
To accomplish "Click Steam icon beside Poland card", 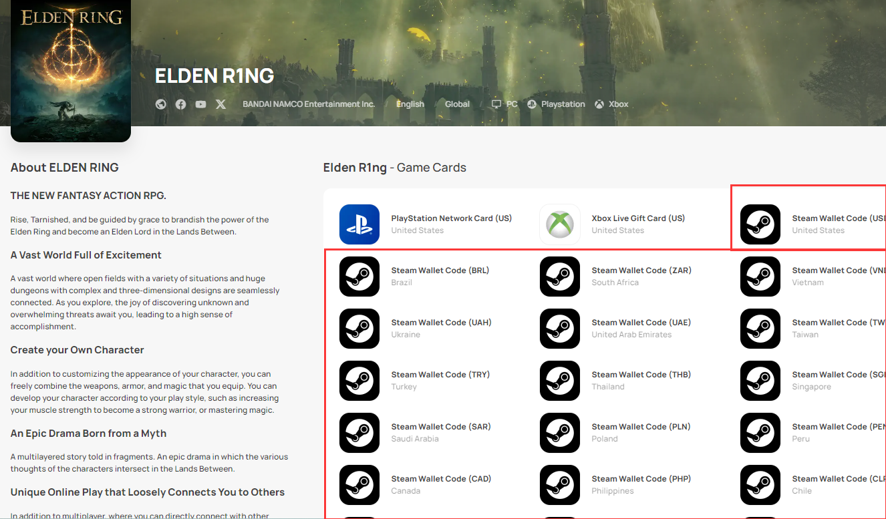I will (x=560, y=433).
